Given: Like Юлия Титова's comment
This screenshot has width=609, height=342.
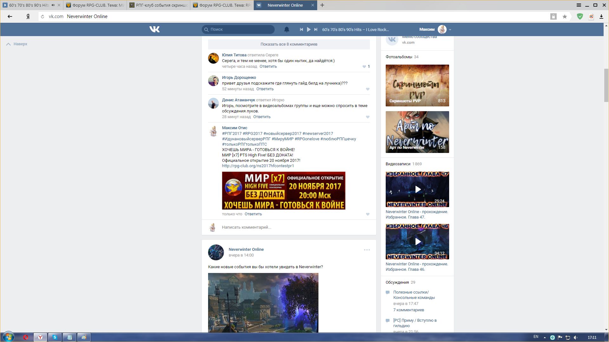Looking at the screenshot, I should click(364, 66).
